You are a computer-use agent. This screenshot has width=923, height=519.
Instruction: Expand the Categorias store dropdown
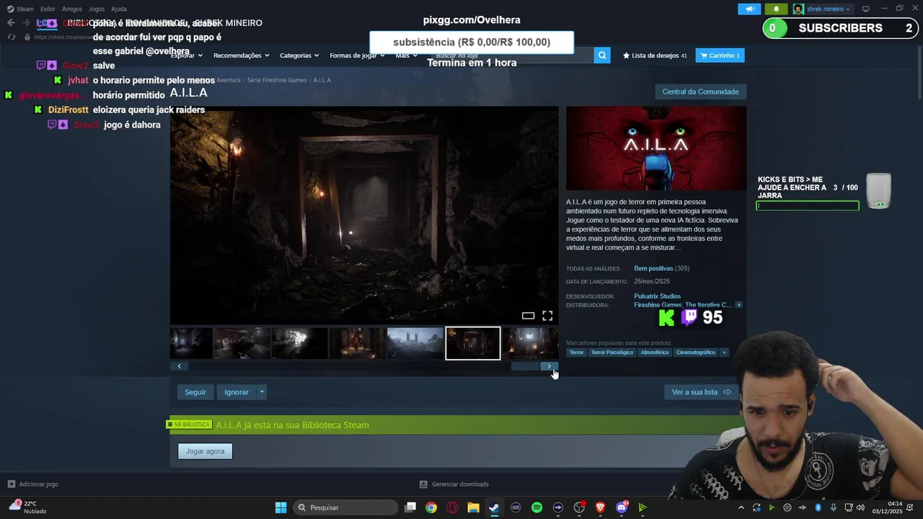tap(299, 56)
